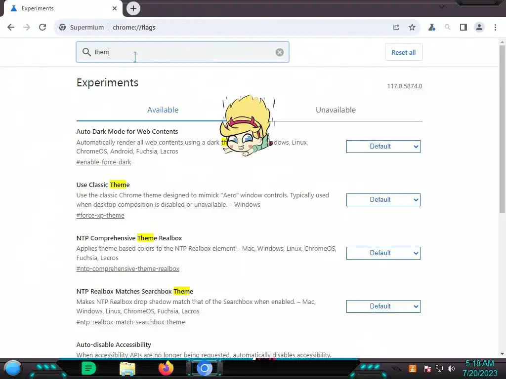The height and width of the screenshot is (379, 506).
Task: Open the Experiments flask toolbar icon
Action: [431, 28]
